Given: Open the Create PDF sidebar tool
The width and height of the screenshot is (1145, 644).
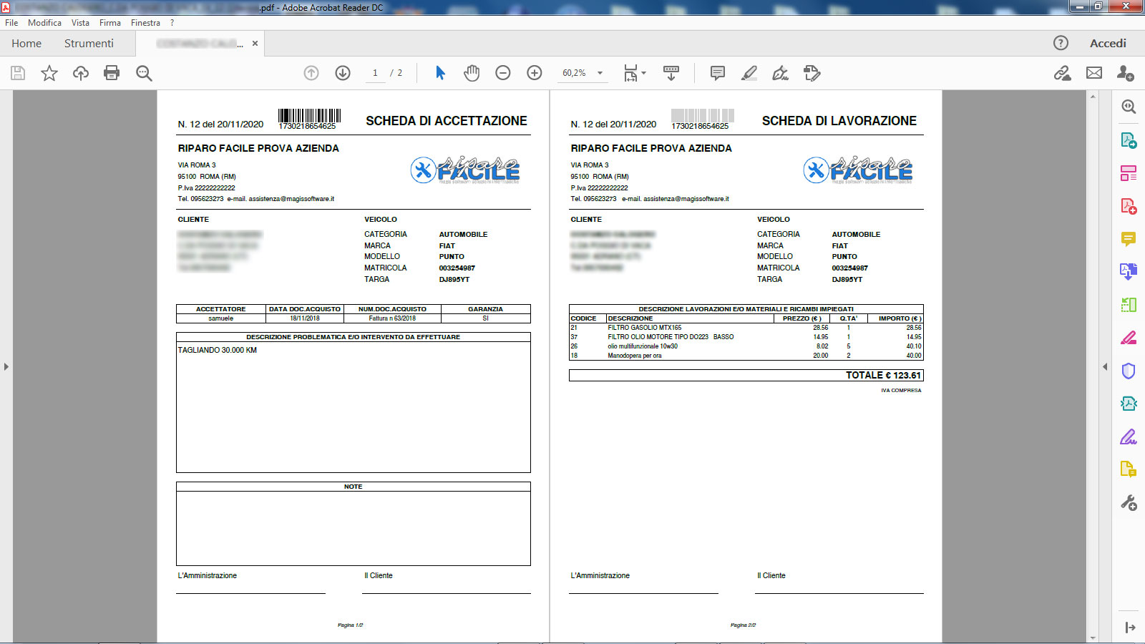Looking at the screenshot, I should (1129, 206).
